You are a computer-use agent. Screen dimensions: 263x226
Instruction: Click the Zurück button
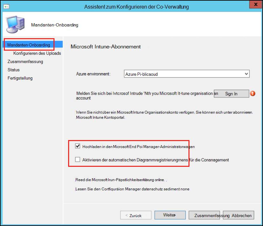click(x=136, y=215)
